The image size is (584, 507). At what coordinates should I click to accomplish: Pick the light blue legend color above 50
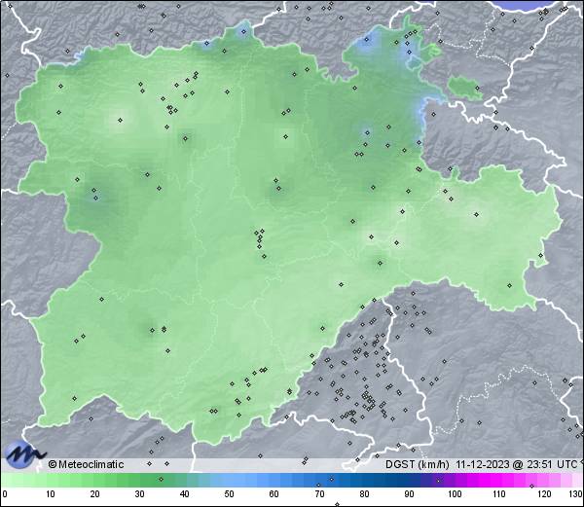229,480
